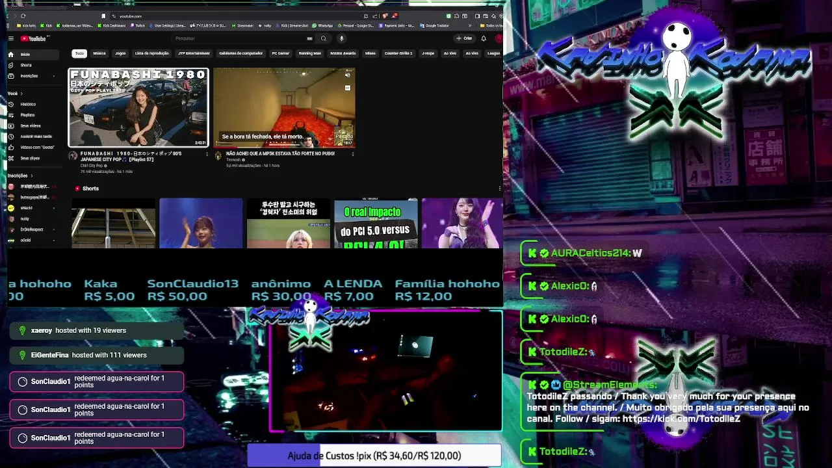Open the YouTube hamburger guide menu
832x468 pixels.
[x=11, y=38]
